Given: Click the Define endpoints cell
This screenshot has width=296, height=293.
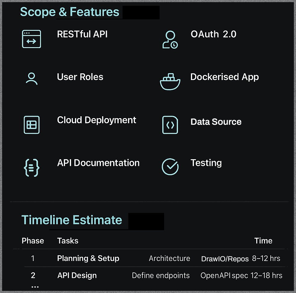Looking at the screenshot, I should (161, 275).
